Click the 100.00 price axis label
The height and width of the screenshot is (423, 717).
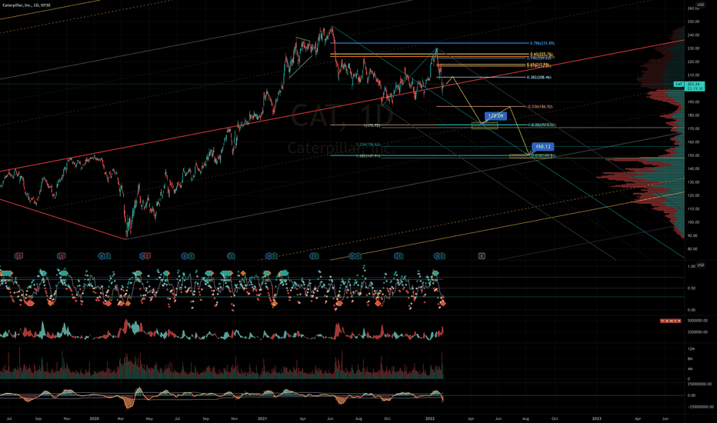coord(693,222)
